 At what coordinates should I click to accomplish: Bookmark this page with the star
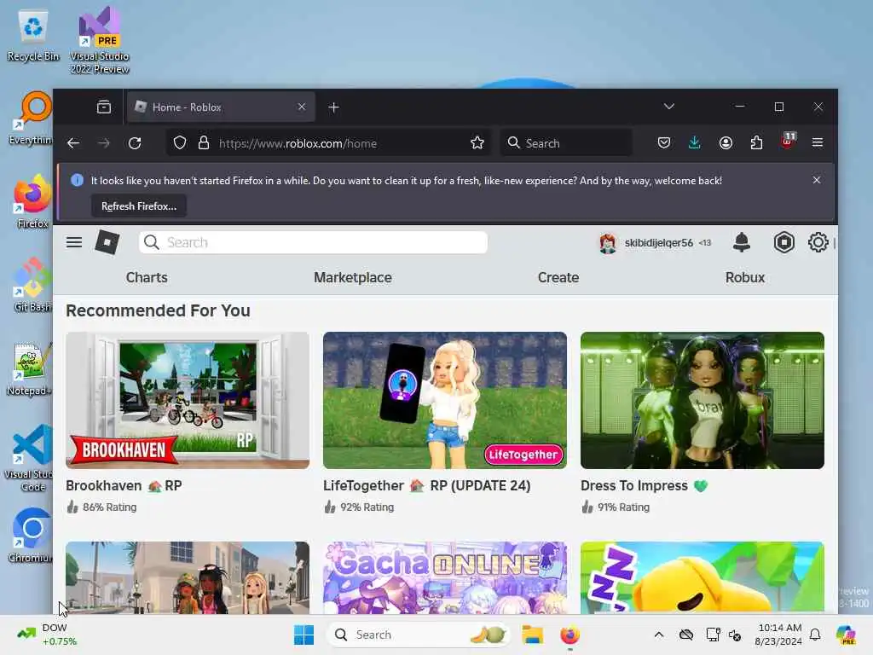point(477,143)
